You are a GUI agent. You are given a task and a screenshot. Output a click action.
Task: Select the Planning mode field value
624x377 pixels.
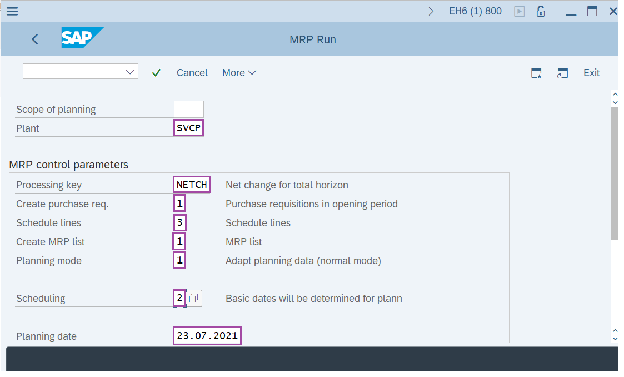point(179,260)
